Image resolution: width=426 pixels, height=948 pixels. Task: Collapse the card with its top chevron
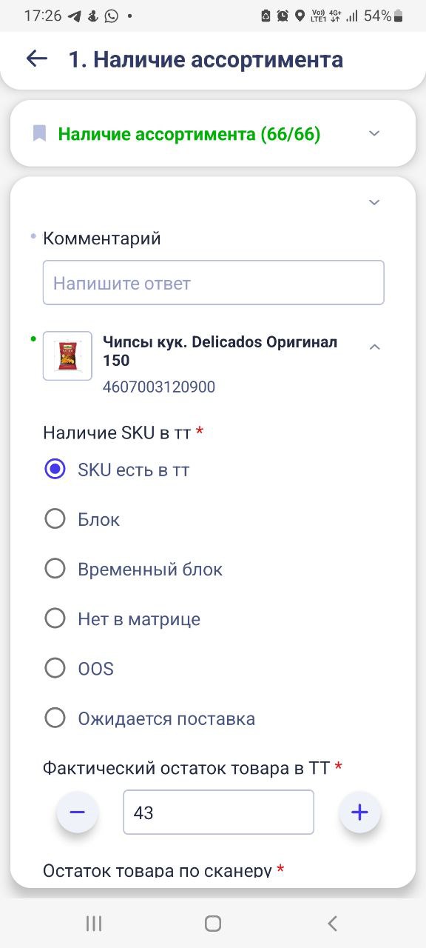pos(374,202)
